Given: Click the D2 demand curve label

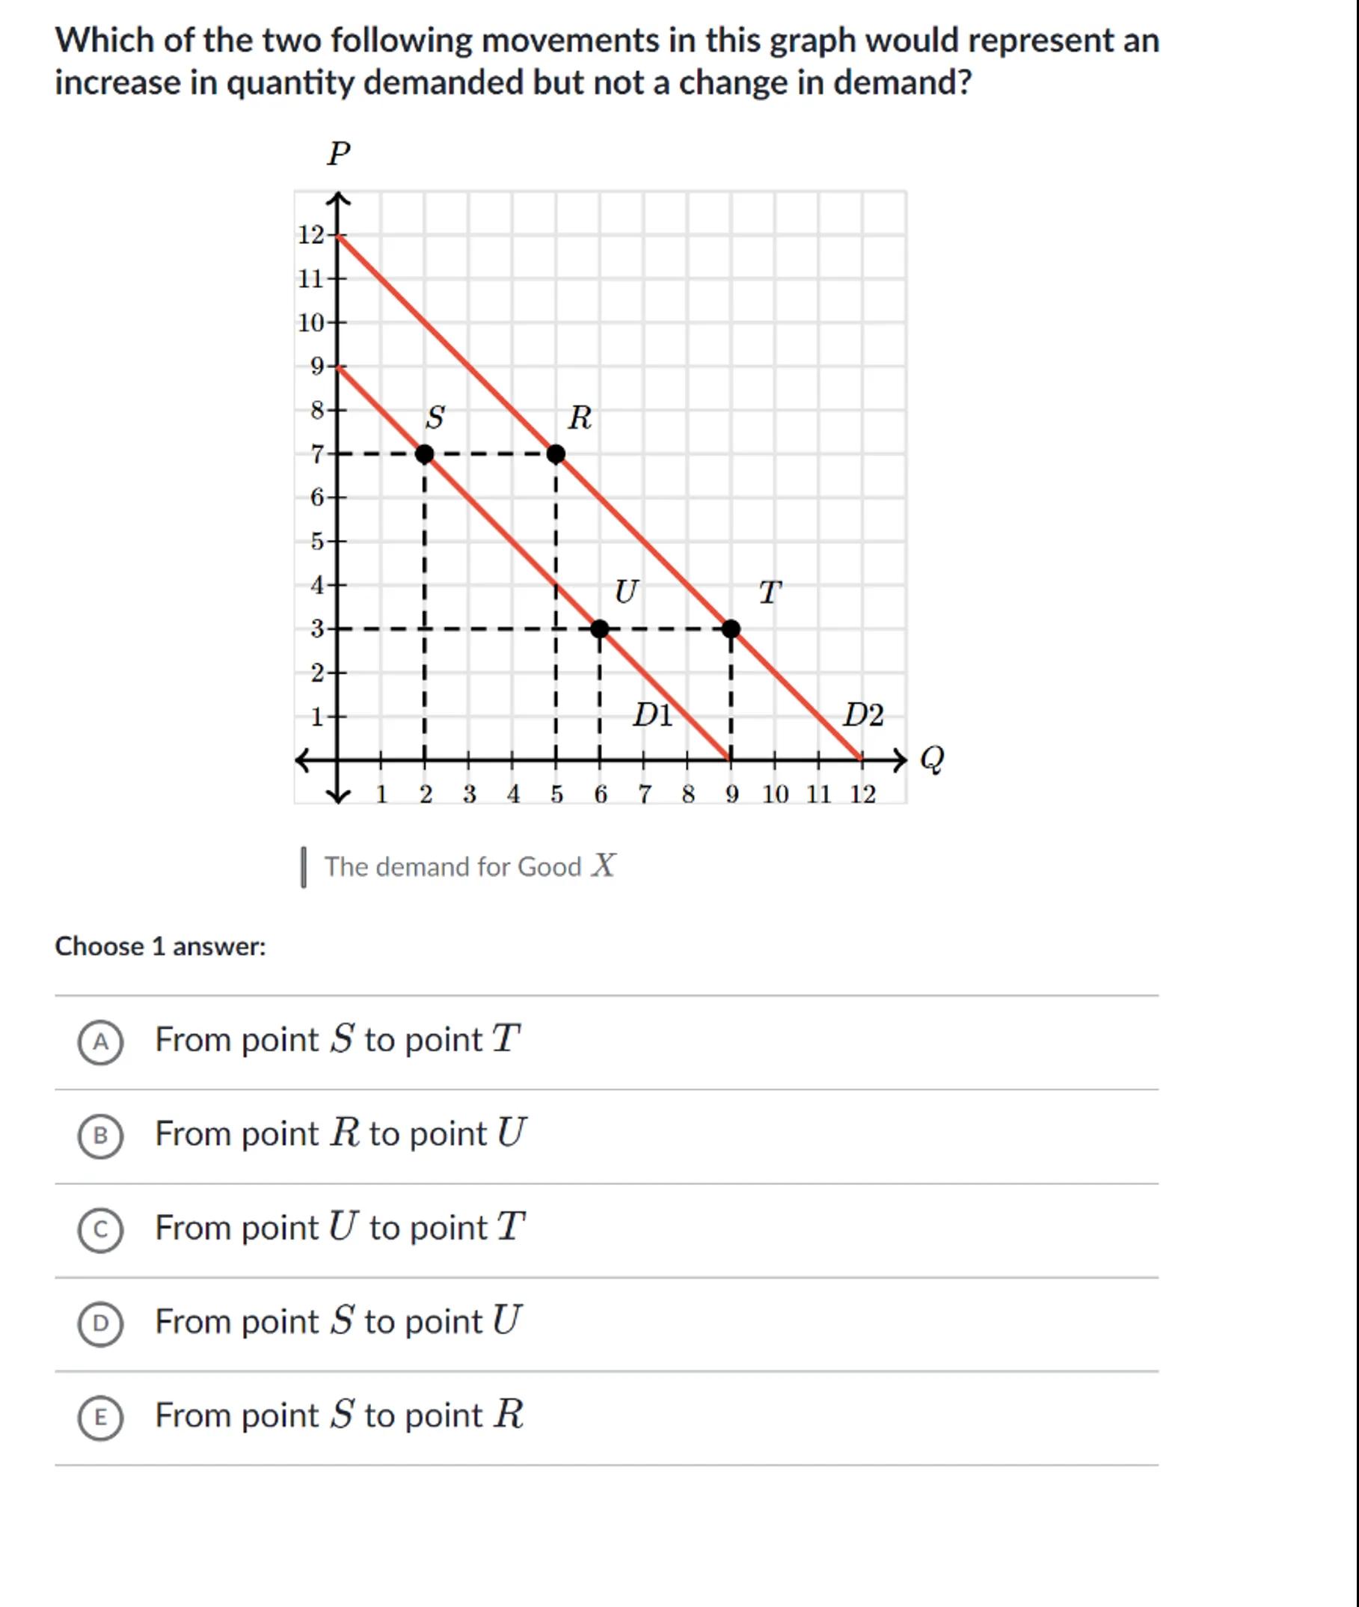Looking at the screenshot, I should [x=863, y=715].
